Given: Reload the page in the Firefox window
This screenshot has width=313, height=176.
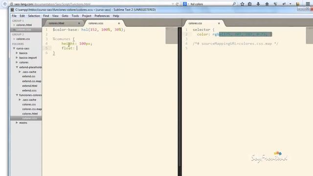Looking at the screenshot, I should [177, 4].
